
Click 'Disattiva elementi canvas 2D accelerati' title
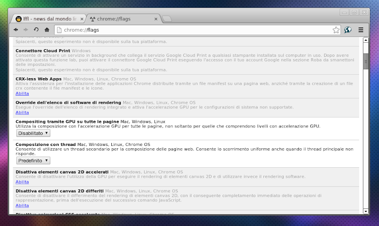point(62,172)
